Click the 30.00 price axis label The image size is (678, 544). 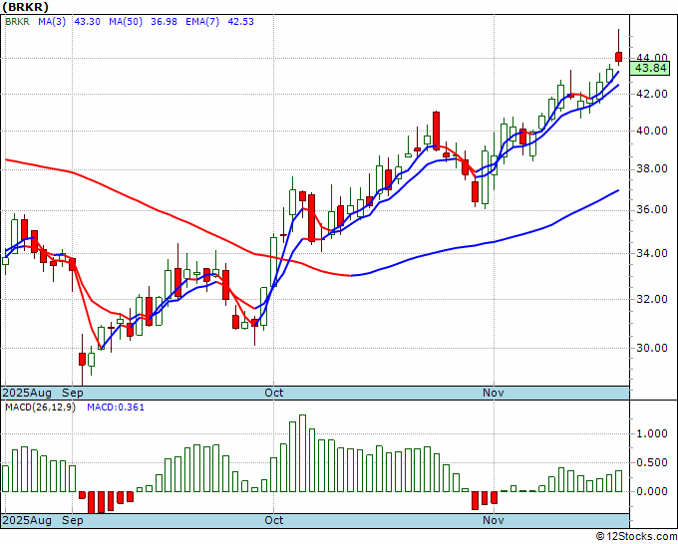point(652,348)
